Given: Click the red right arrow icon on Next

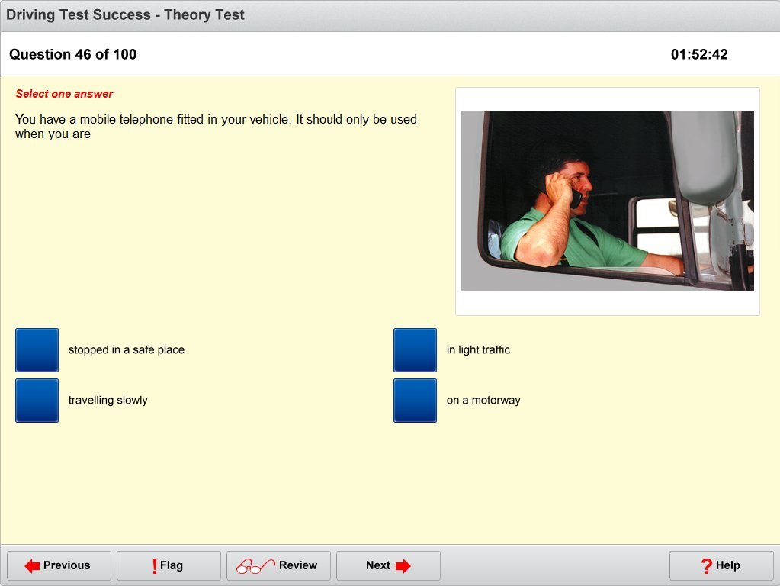Looking at the screenshot, I should [x=403, y=565].
